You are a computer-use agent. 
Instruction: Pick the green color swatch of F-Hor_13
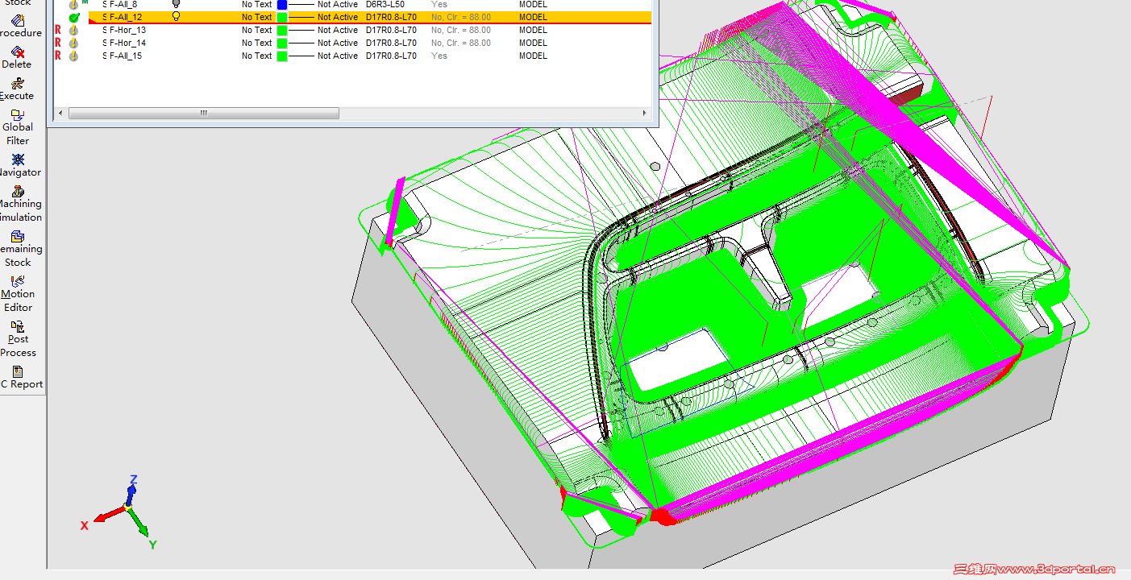click(282, 30)
